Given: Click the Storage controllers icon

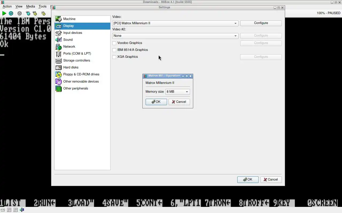Looking at the screenshot, I should click(59, 60).
